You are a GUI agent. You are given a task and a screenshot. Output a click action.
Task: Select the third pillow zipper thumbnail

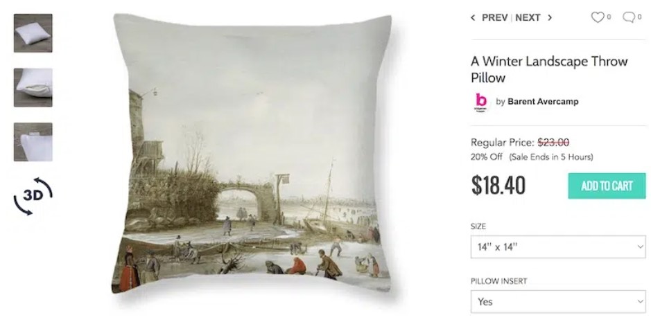(33, 142)
